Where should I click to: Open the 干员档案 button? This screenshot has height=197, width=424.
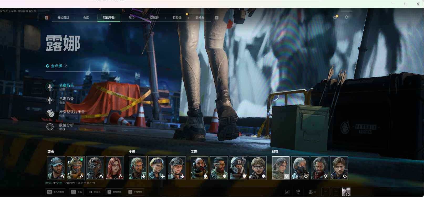135,192
